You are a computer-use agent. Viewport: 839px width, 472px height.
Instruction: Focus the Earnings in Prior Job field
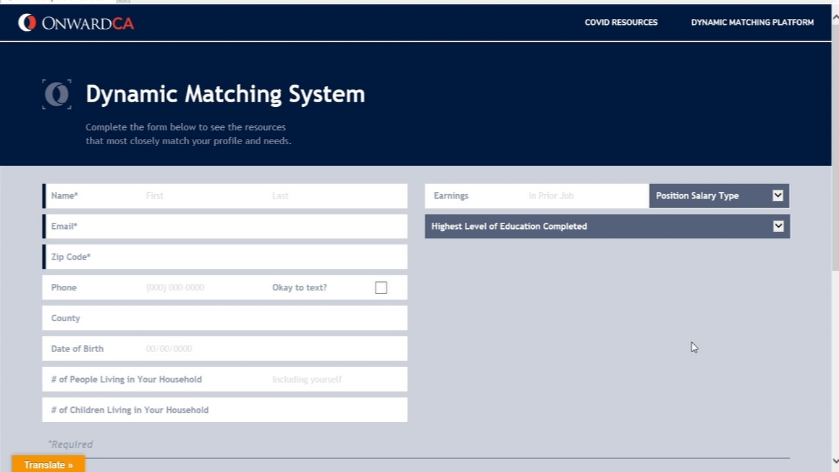[537, 195]
